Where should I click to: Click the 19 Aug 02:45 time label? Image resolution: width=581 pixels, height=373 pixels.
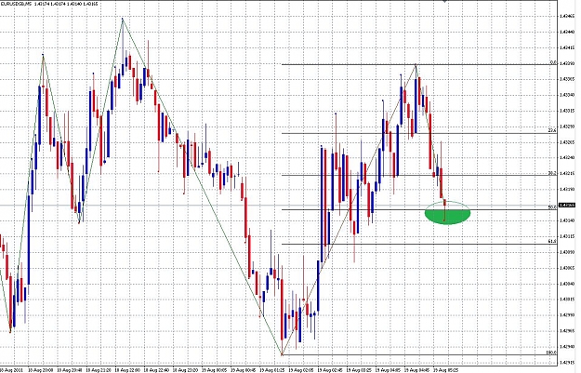[329, 370]
